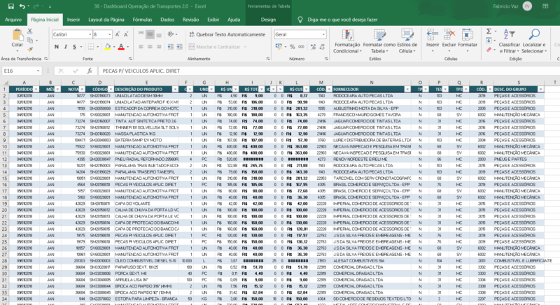Click the Copy icon
The width and height of the screenshot is (560, 305).
click(30, 41)
